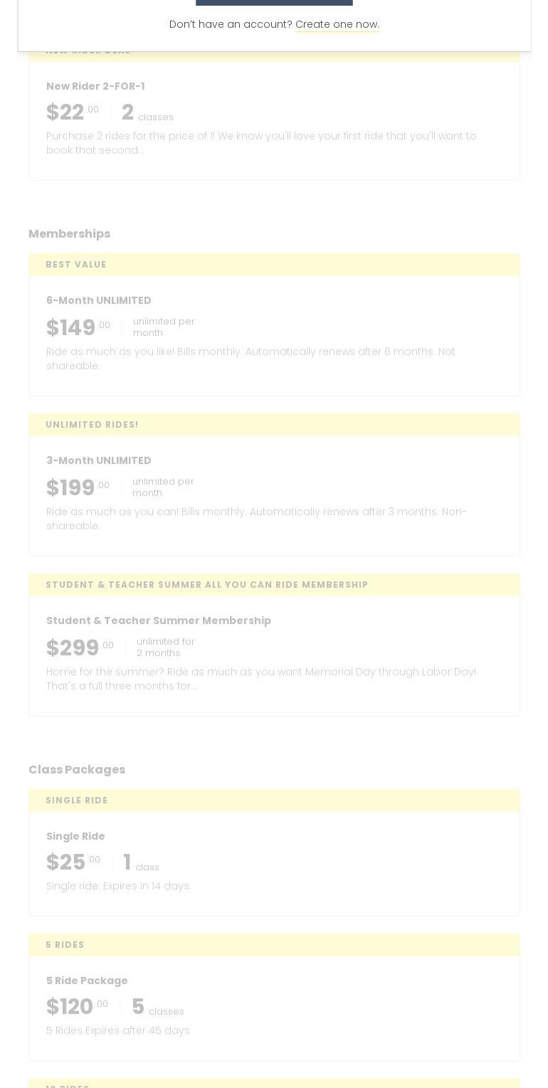Click the $22 price for two classes
The width and height of the screenshot is (548, 1088).
point(65,112)
